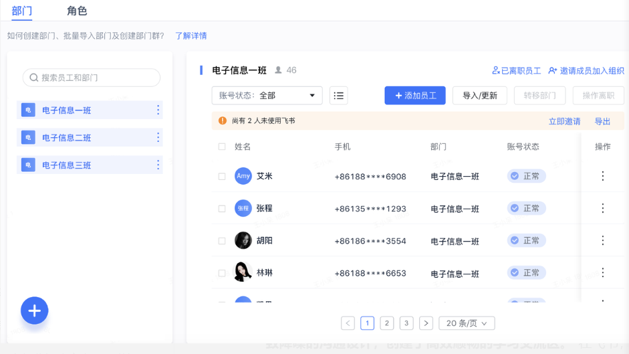This screenshot has width=629, height=354.
Task: Select the 电子信息三班 department in the sidebar
Action: tap(90, 165)
